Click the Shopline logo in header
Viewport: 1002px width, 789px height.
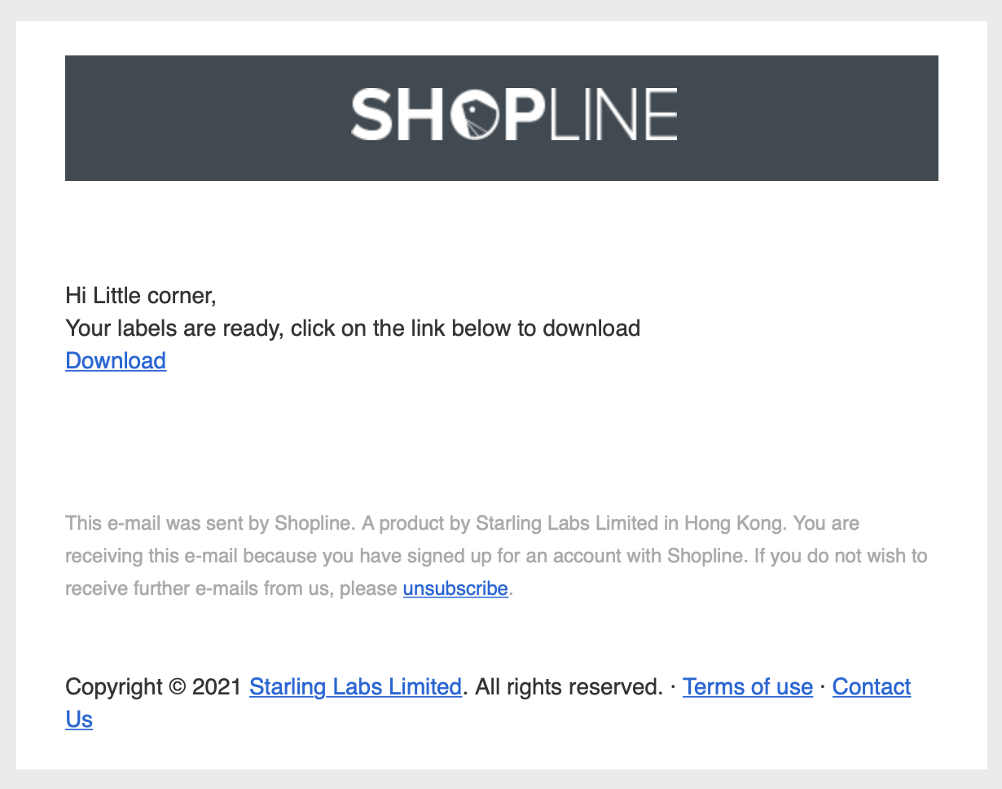click(514, 115)
